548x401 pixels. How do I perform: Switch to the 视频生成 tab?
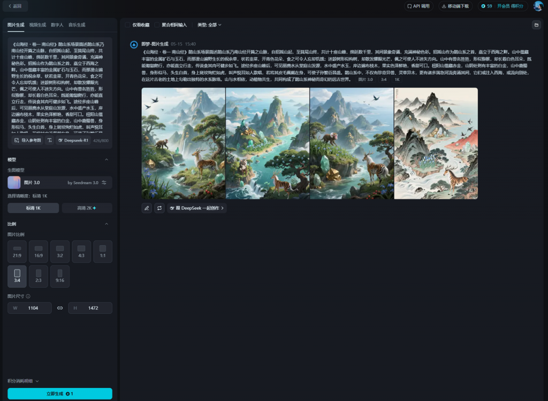[37, 25]
